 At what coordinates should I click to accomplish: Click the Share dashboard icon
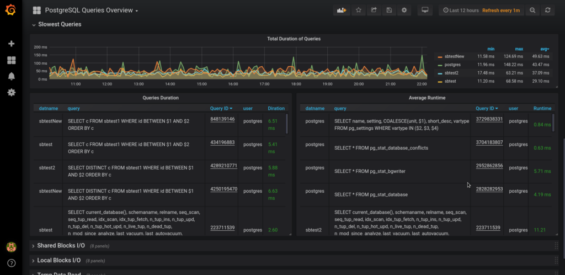374,10
